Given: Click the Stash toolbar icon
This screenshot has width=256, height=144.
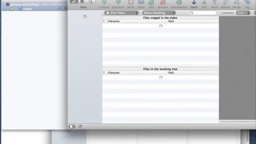Looking at the screenshot, I should (141, 2).
